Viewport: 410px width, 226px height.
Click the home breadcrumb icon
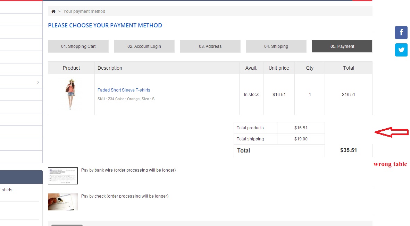tap(53, 11)
